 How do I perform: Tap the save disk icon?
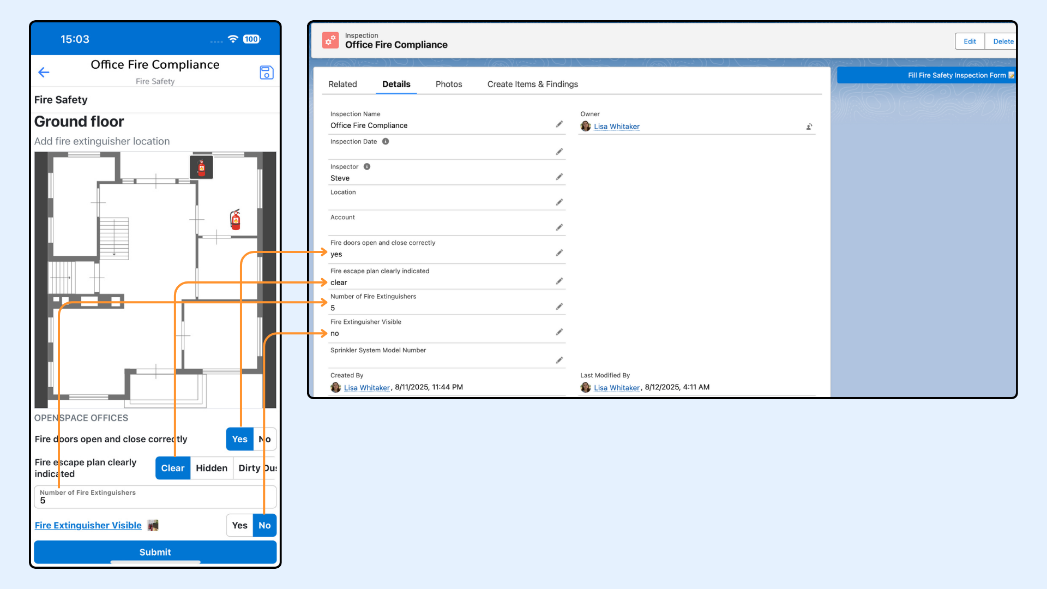(266, 73)
